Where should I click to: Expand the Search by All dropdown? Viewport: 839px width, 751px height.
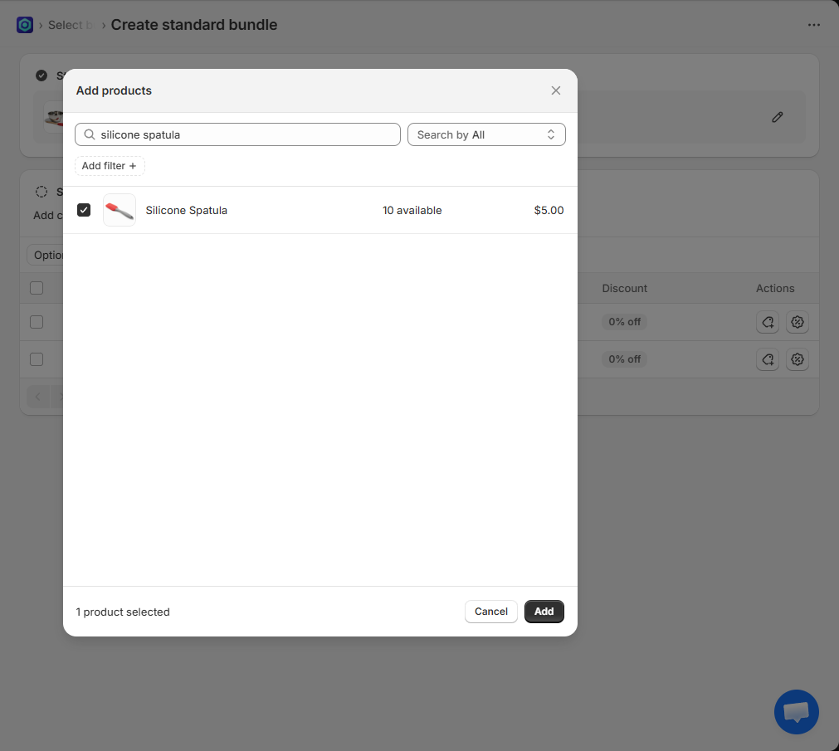(486, 134)
